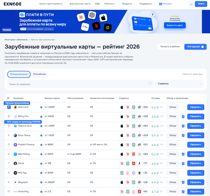Click the Apple service icon for Yello Card

point(122,107)
